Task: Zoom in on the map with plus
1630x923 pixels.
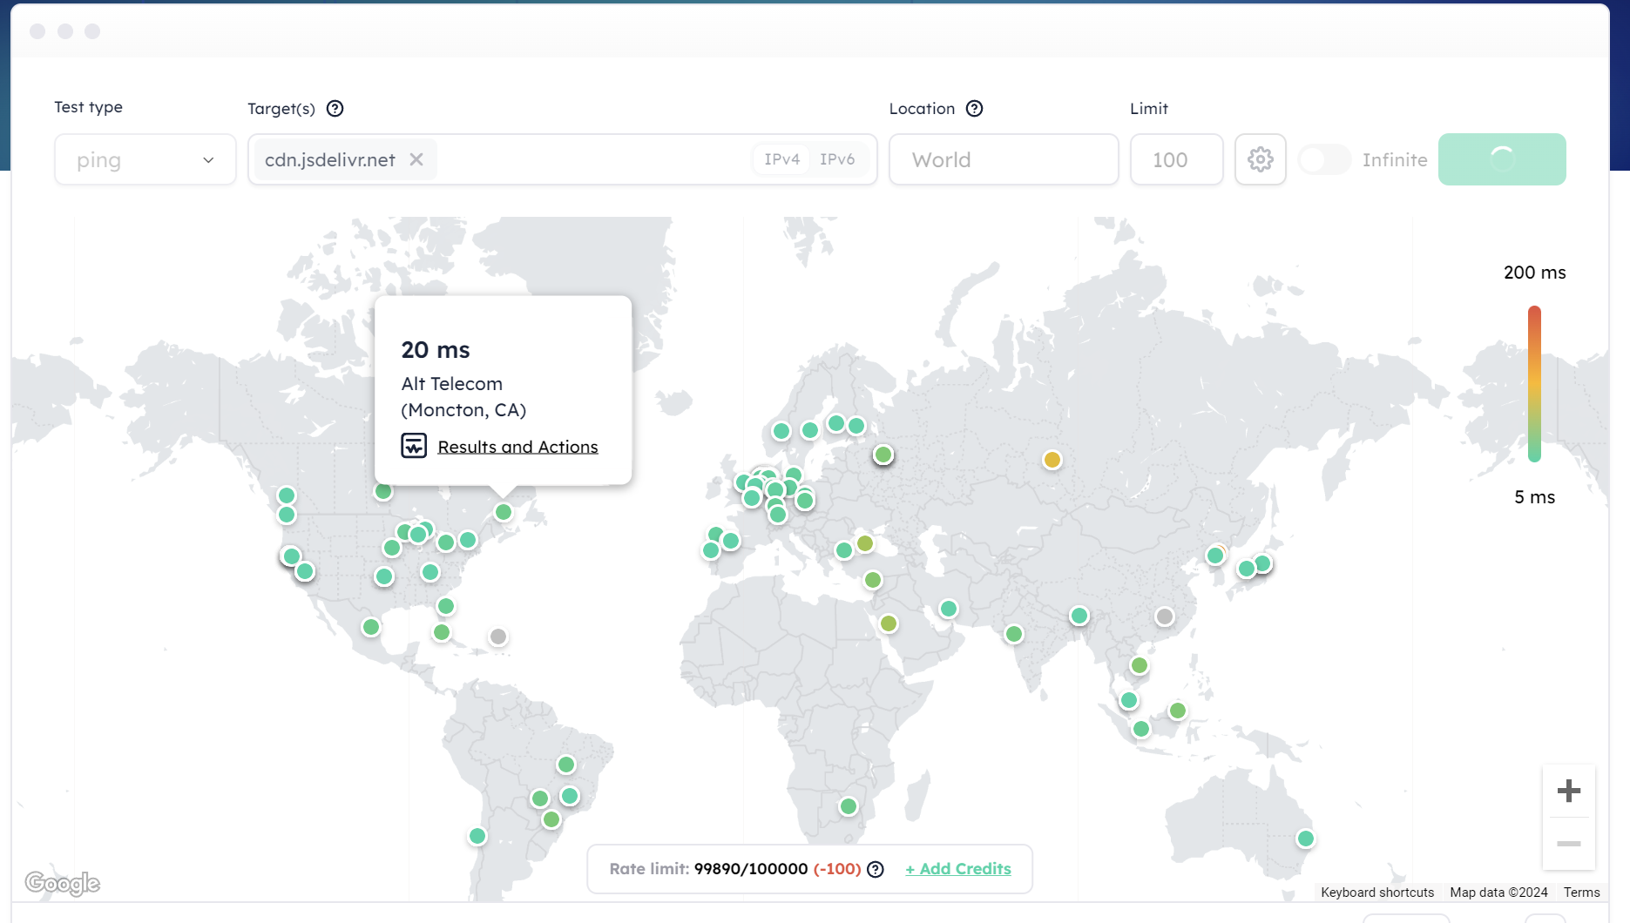Action: (1569, 791)
